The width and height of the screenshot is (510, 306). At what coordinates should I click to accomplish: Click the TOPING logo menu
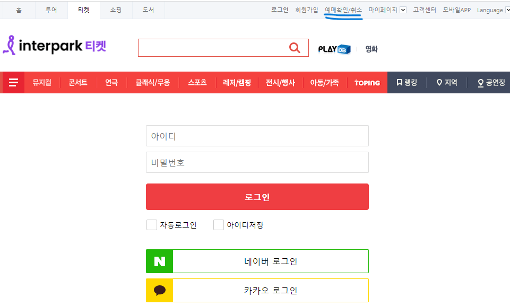[367, 83]
